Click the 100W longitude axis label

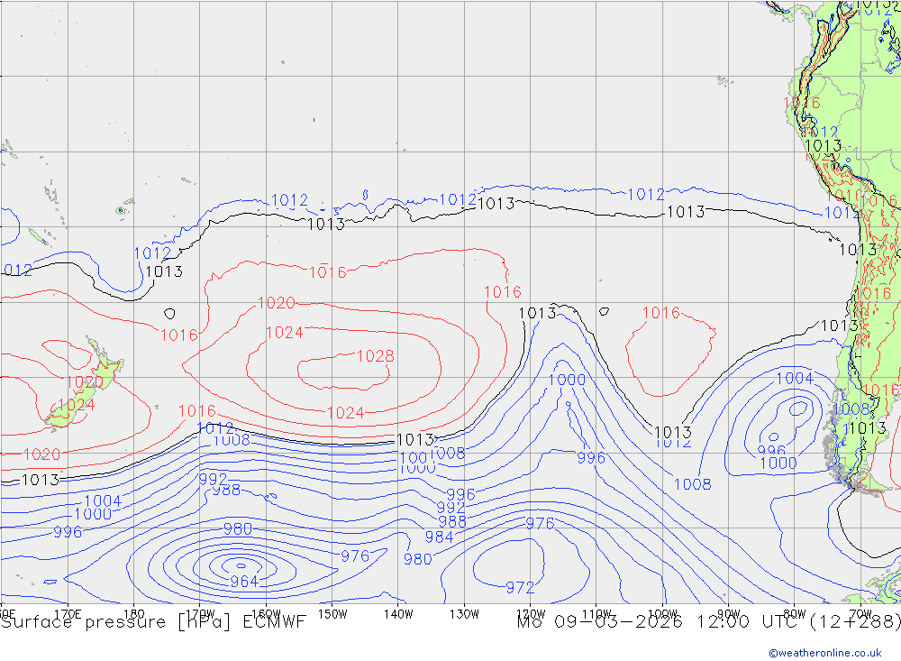click(662, 613)
